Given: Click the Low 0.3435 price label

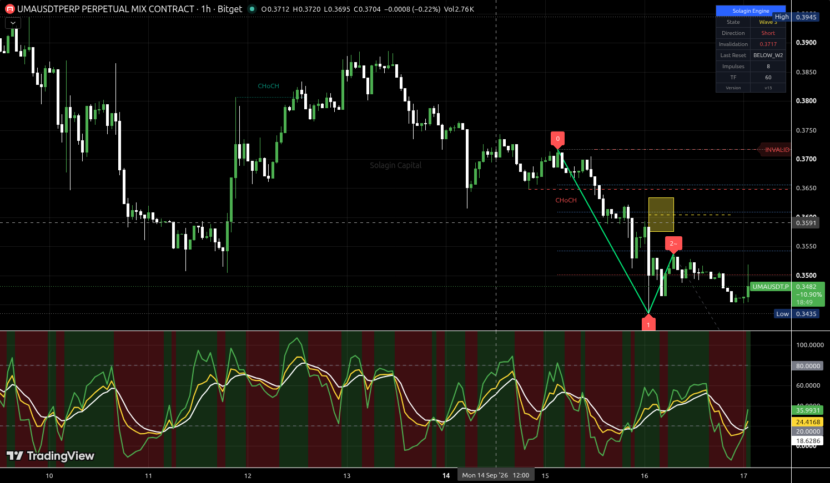Looking at the screenshot, I should click(797, 314).
